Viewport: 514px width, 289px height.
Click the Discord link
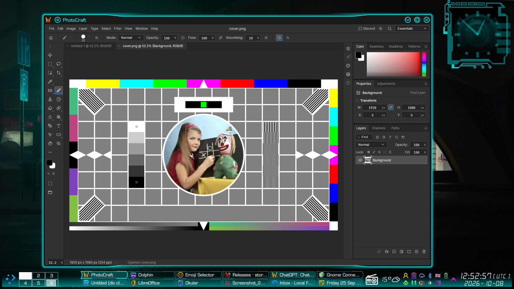point(367,29)
